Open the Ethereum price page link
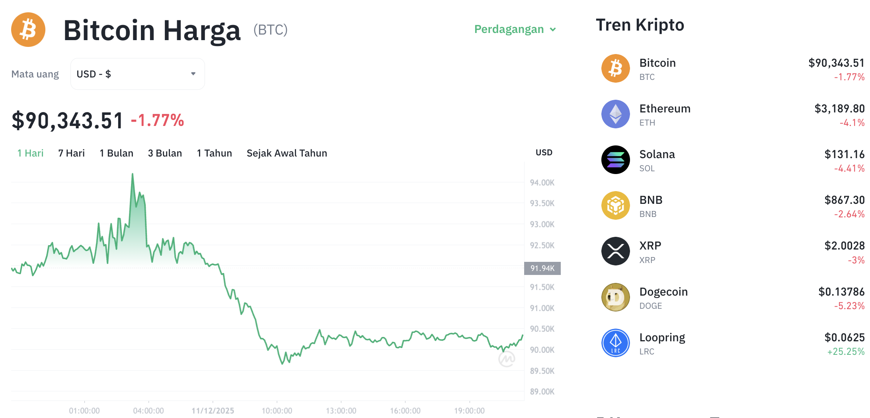 pyautogui.click(x=665, y=108)
